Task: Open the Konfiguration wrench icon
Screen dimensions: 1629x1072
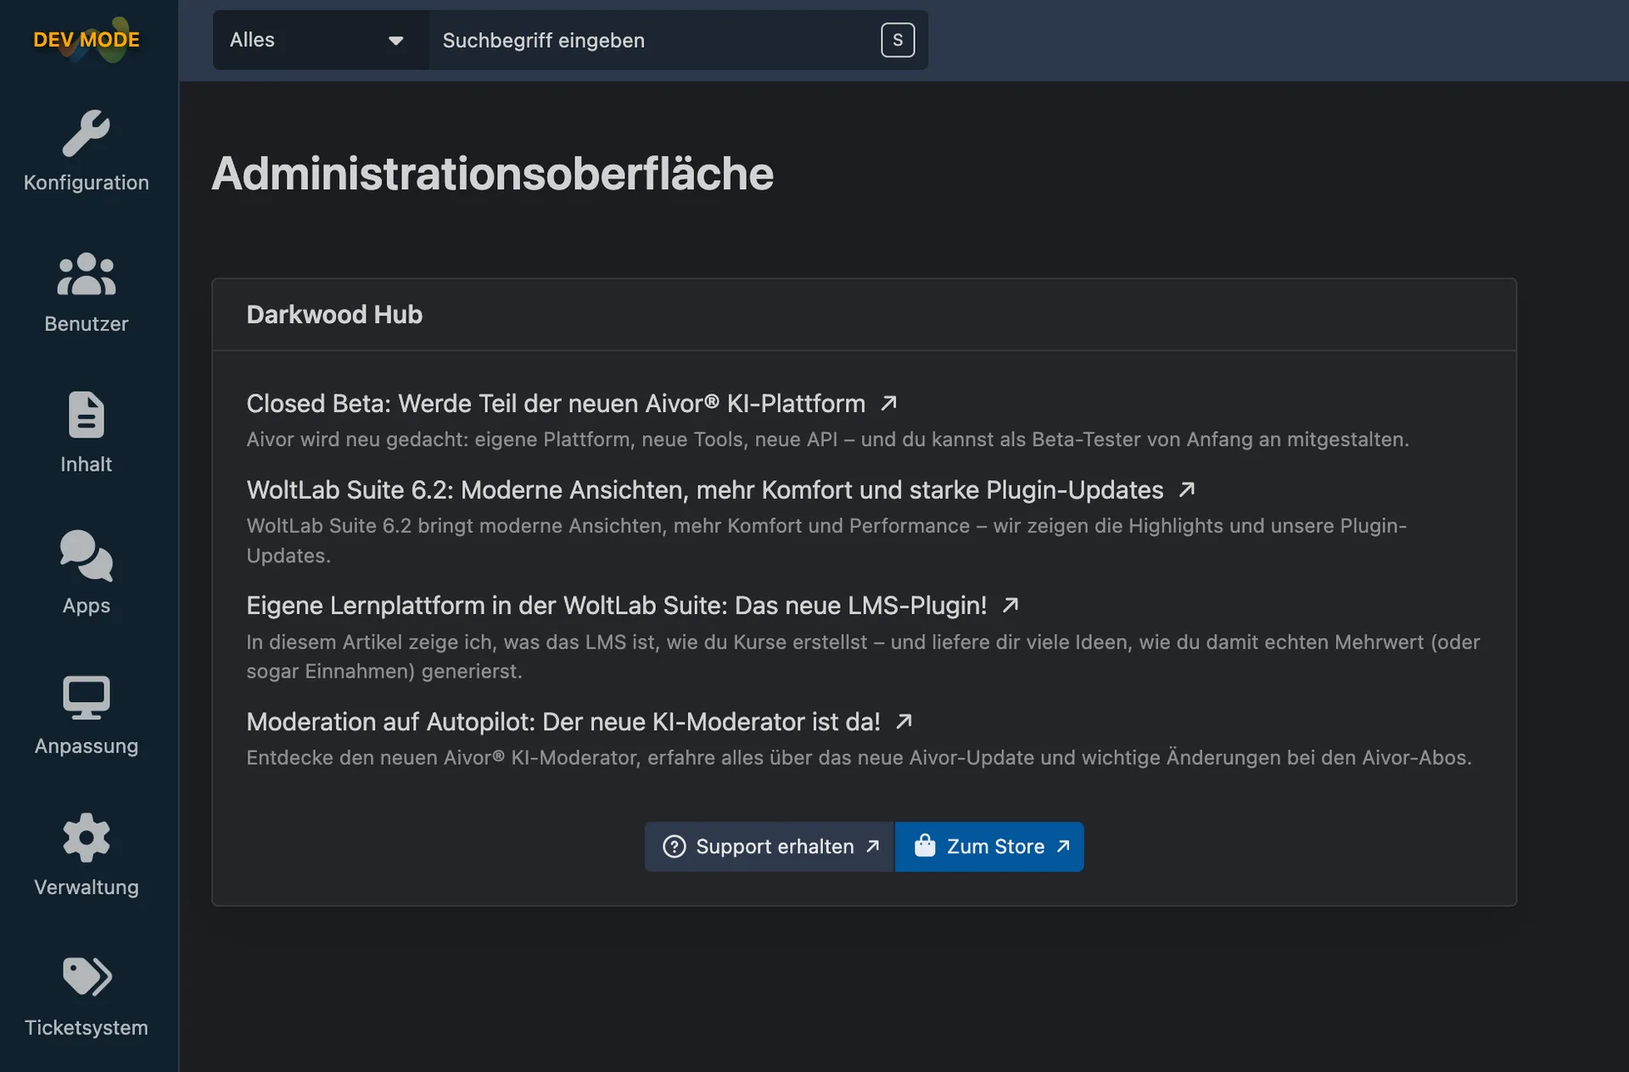Action: 86,134
